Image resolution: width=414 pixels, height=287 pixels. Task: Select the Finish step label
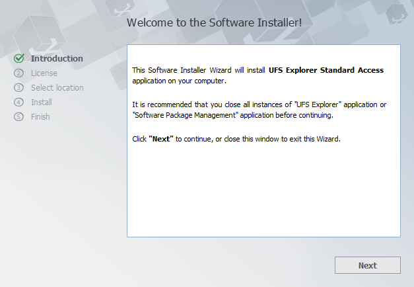pyautogui.click(x=40, y=116)
